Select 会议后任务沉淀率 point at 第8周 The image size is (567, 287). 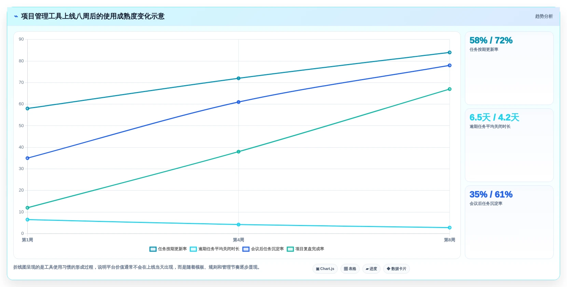click(450, 65)
